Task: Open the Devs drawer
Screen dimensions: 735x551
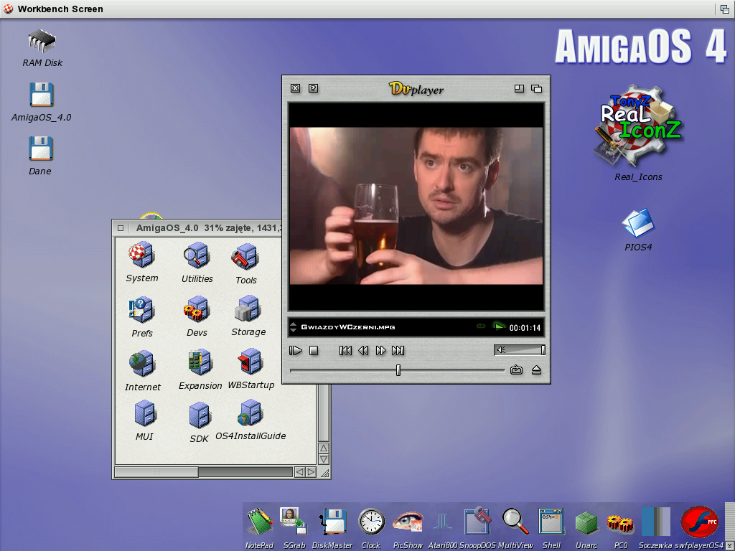Action: coord(197,309)
